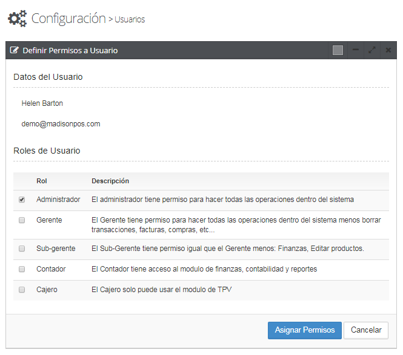The width and height of the screenshot is (403, 355).
Task: Click the Contador role name
Action: pyautogui.click(x=51, y=269)
